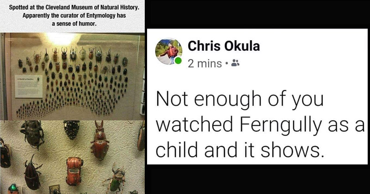Click the dark horned rhinoceros beetle
Image resolution: width=370 pixels, height=194 pixels.
pyautogui.click(x=32, y=172)
